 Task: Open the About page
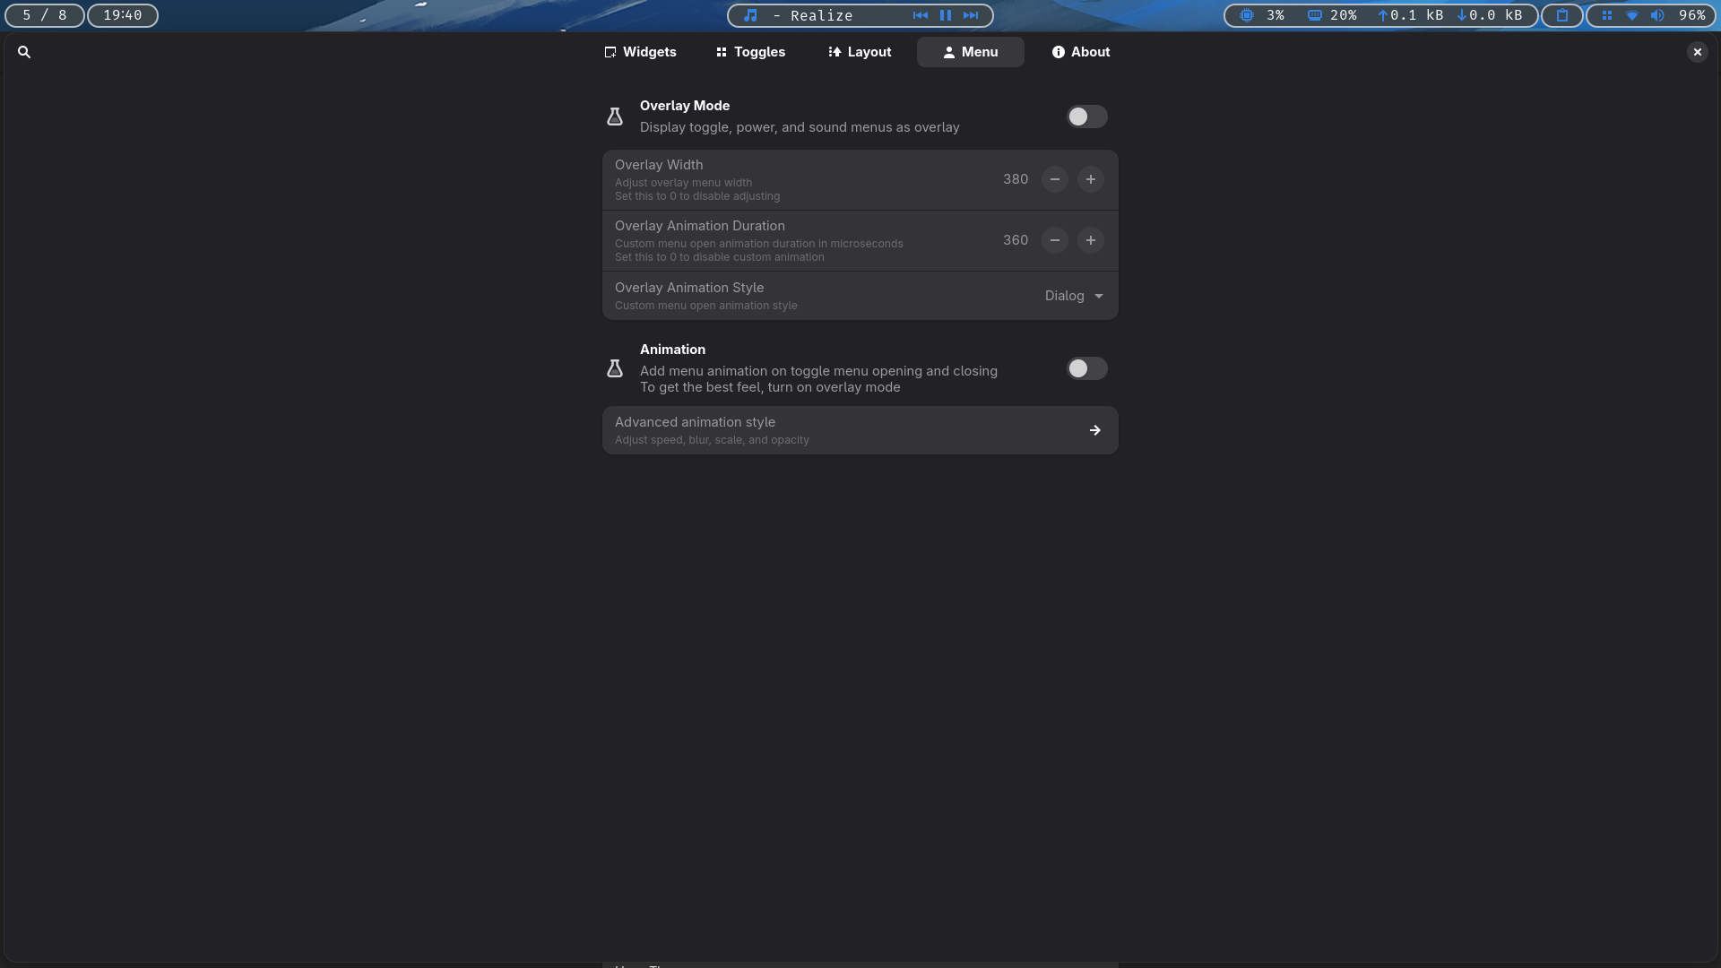tap(1080, 52)
